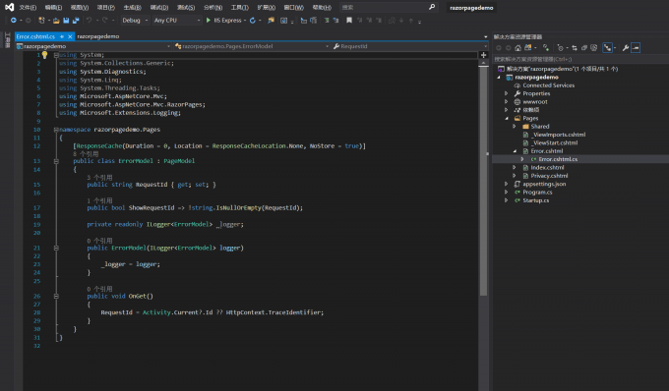Click the lightbulb quick actions icon

pos(44,54)
